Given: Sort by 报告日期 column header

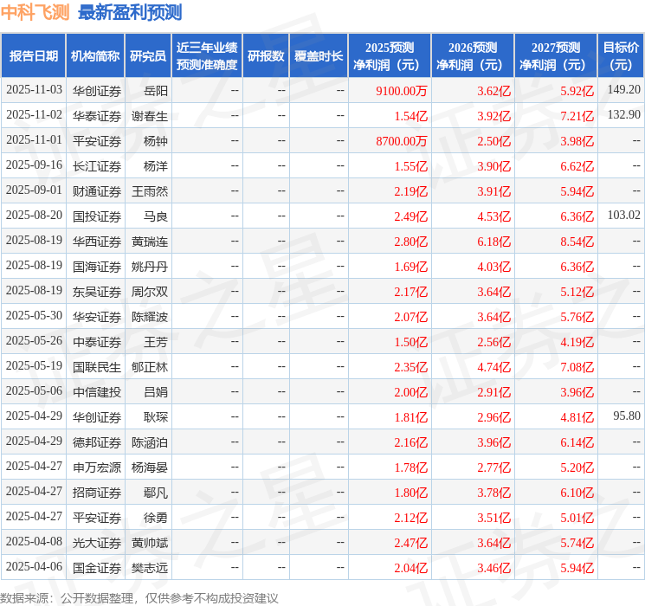Looking at the screenshot, I should 34,56.
